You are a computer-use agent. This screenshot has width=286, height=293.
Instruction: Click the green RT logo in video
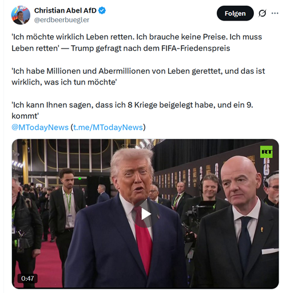[267, 152]
